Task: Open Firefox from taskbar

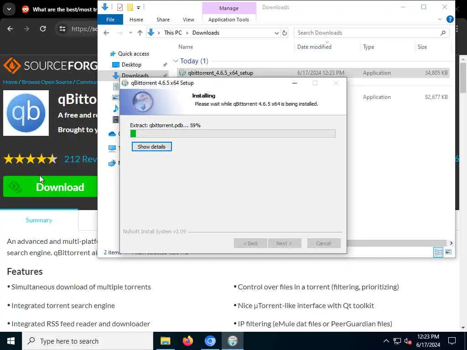Action: pyautogui.click(x=187, y=341)
